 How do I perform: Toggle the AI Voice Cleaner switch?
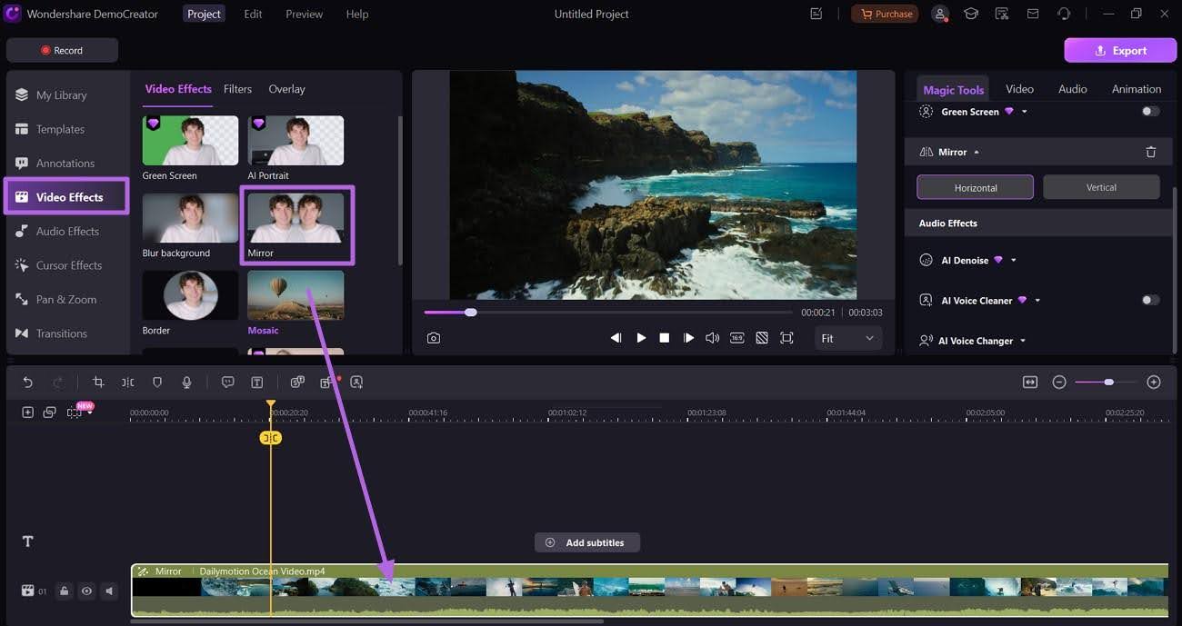pos(1151,300)
